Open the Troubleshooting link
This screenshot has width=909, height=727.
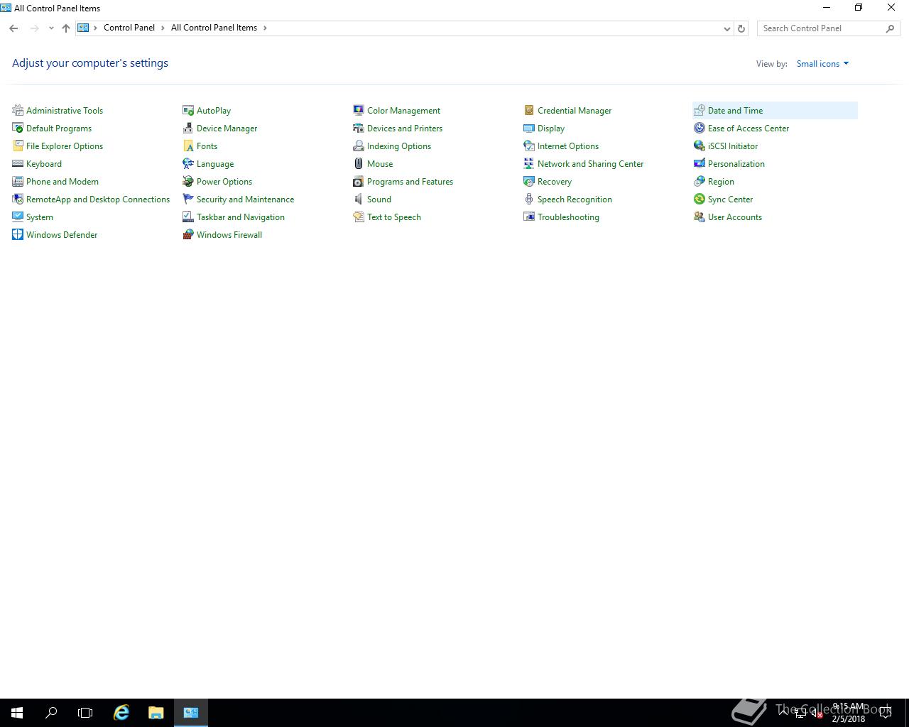(568, 217)
